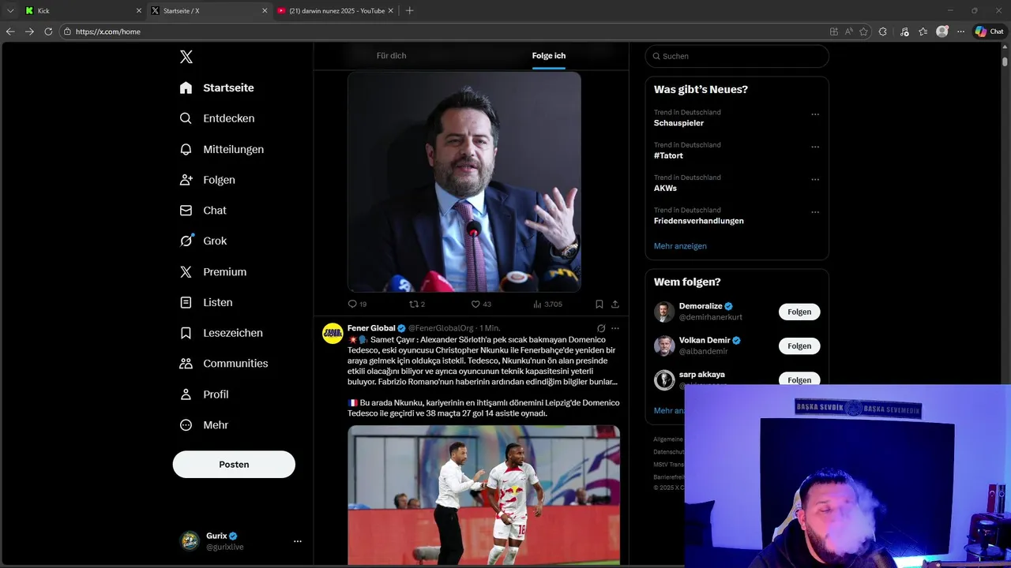Open the Mehr menu in sidebar

pyautogui.click(x=204, y=425)
